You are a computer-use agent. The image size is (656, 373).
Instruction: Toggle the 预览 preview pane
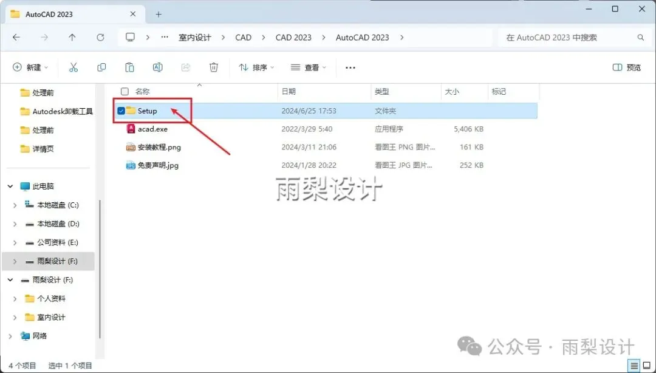(x=627, y=67)
